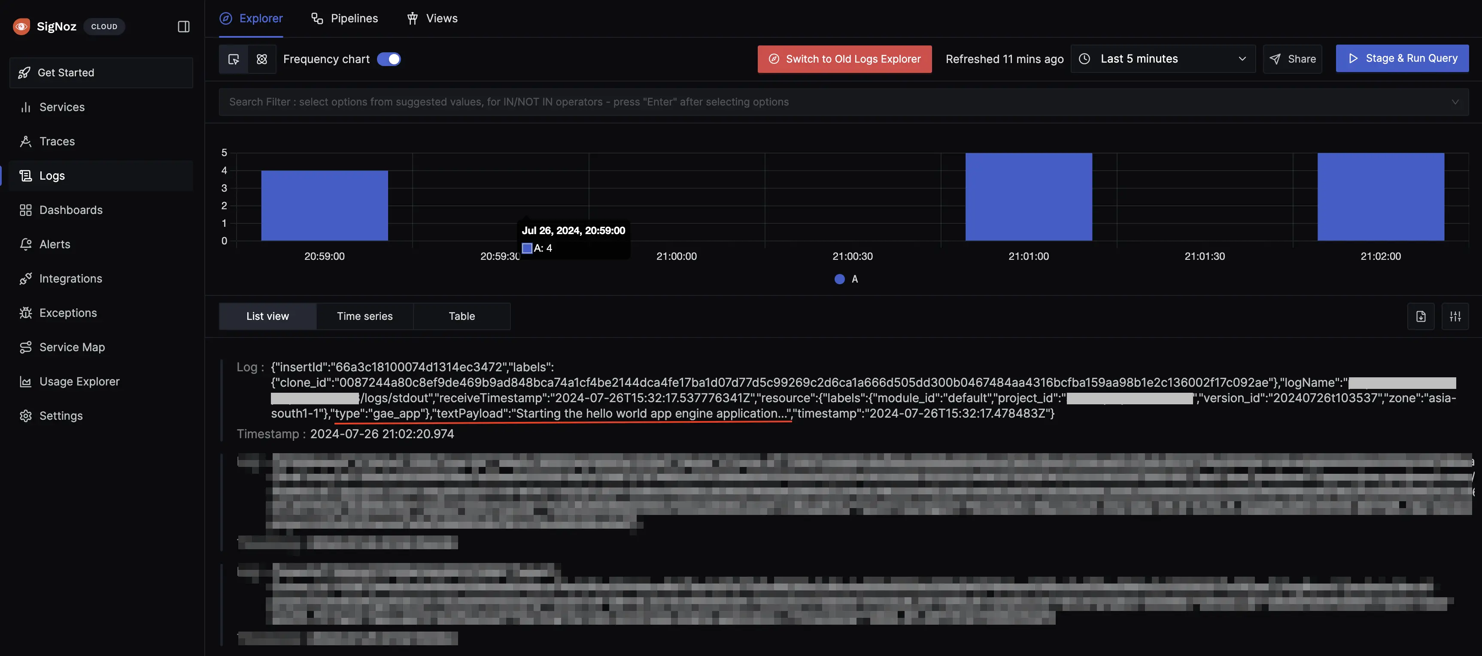Click the SigNoz logo icon
This screenshot has width=1482, height=656.
pos(21,27)
